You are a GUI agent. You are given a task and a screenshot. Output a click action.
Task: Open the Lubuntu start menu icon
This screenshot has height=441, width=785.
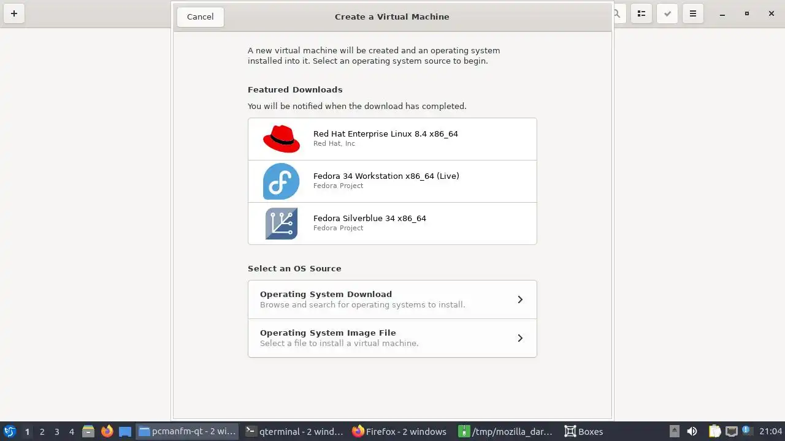coord(10,431)
